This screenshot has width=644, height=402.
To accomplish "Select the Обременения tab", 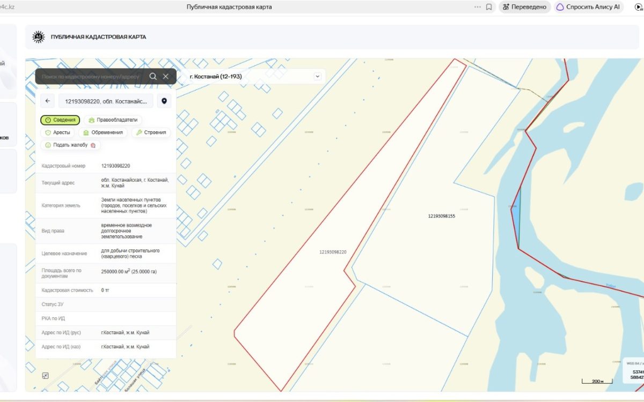I will pos(103,132).
